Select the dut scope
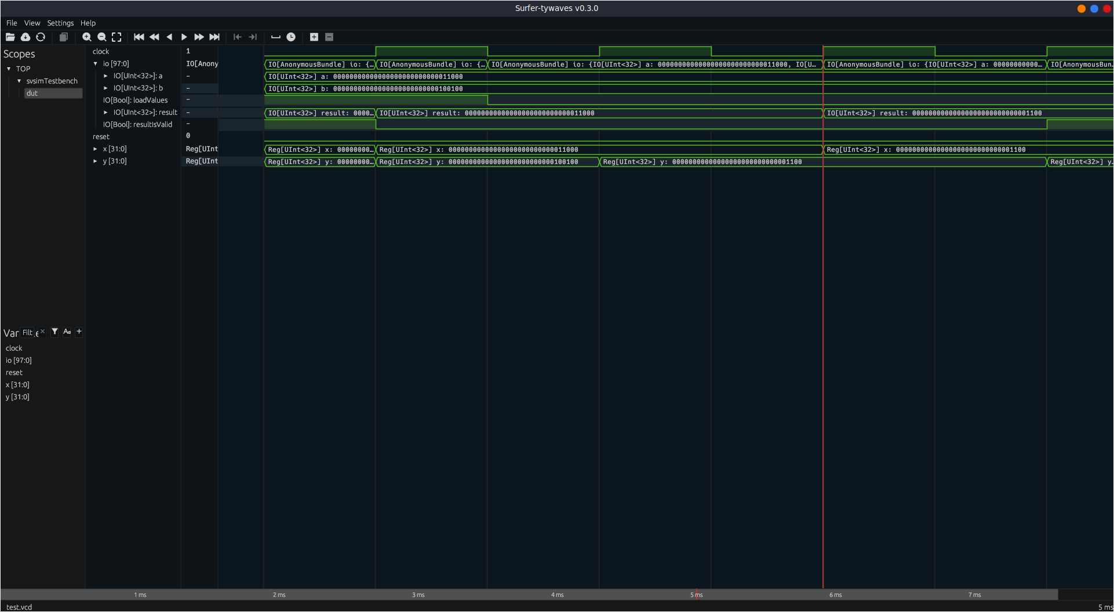Screen dimensions: 1114x612 pos(53,93)
